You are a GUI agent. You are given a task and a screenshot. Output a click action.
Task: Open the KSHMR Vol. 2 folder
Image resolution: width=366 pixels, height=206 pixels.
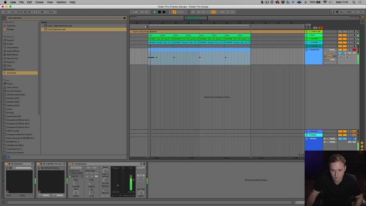pos(13,142)
